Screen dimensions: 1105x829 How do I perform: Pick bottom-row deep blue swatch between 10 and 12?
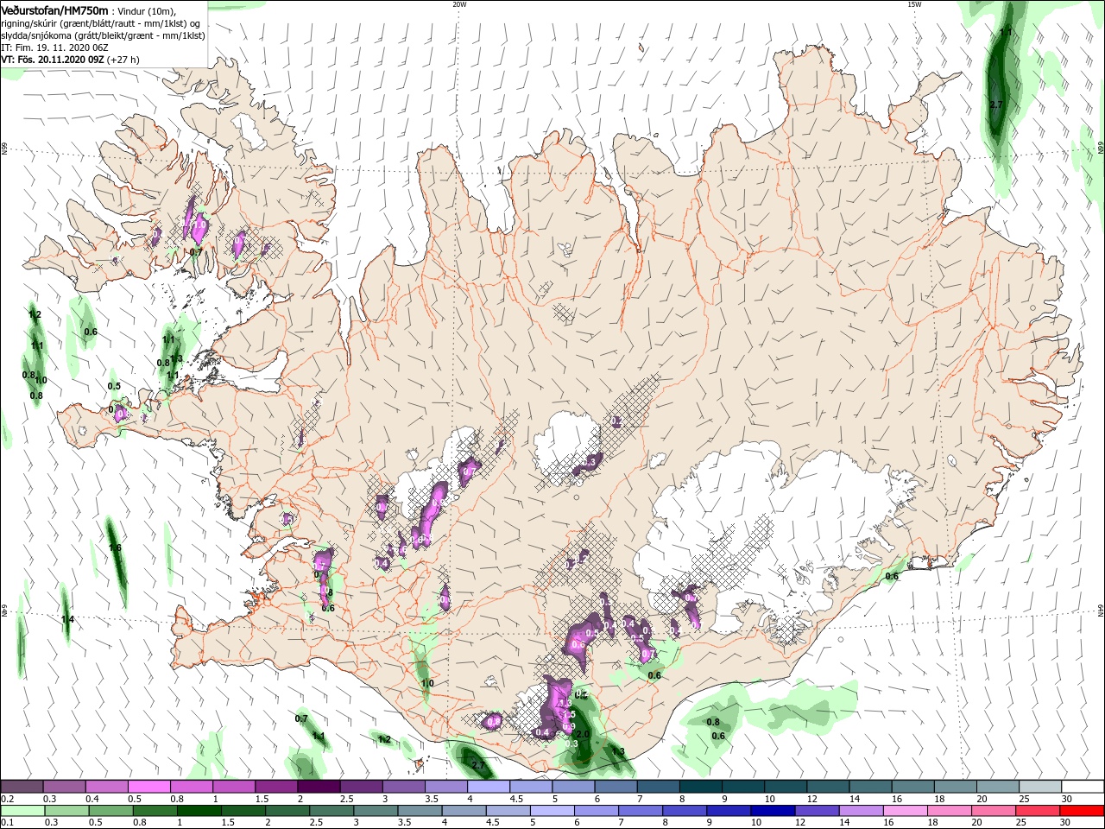click(x=772, y=811)
